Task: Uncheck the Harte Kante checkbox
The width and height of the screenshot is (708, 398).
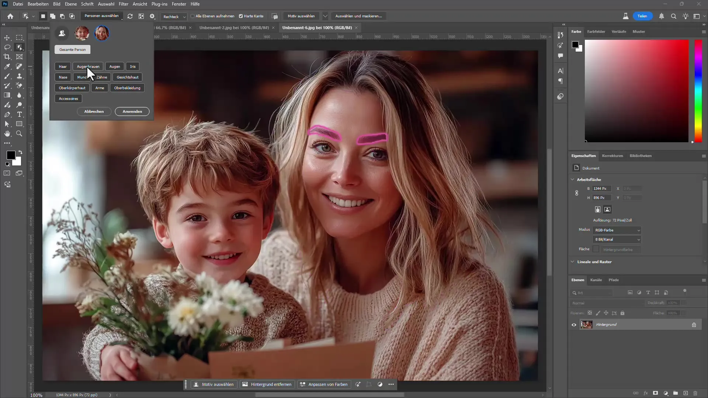Action: pyautogui.click(x=241, y=16)
